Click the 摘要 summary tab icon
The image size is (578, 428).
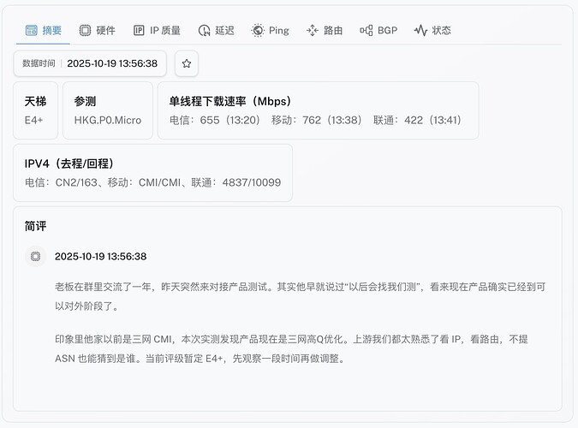pyautogui.click(x=32, y=31)
